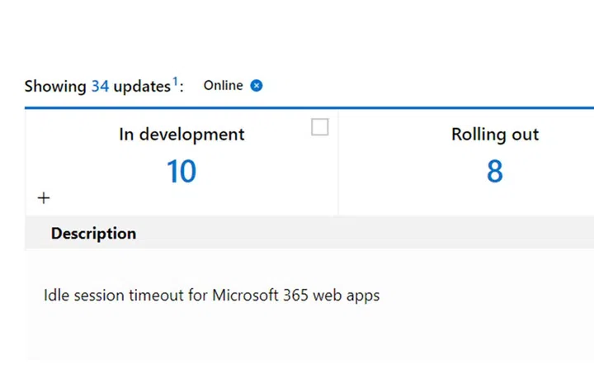Select the In development heading
This screenshot has width=594, height=379.
coord(181,134)
